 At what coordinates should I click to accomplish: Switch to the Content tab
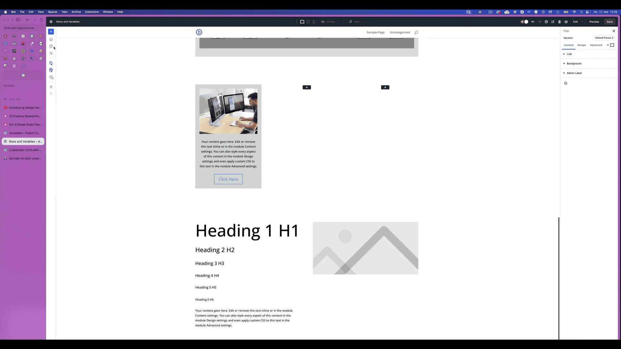click(568, 45)
